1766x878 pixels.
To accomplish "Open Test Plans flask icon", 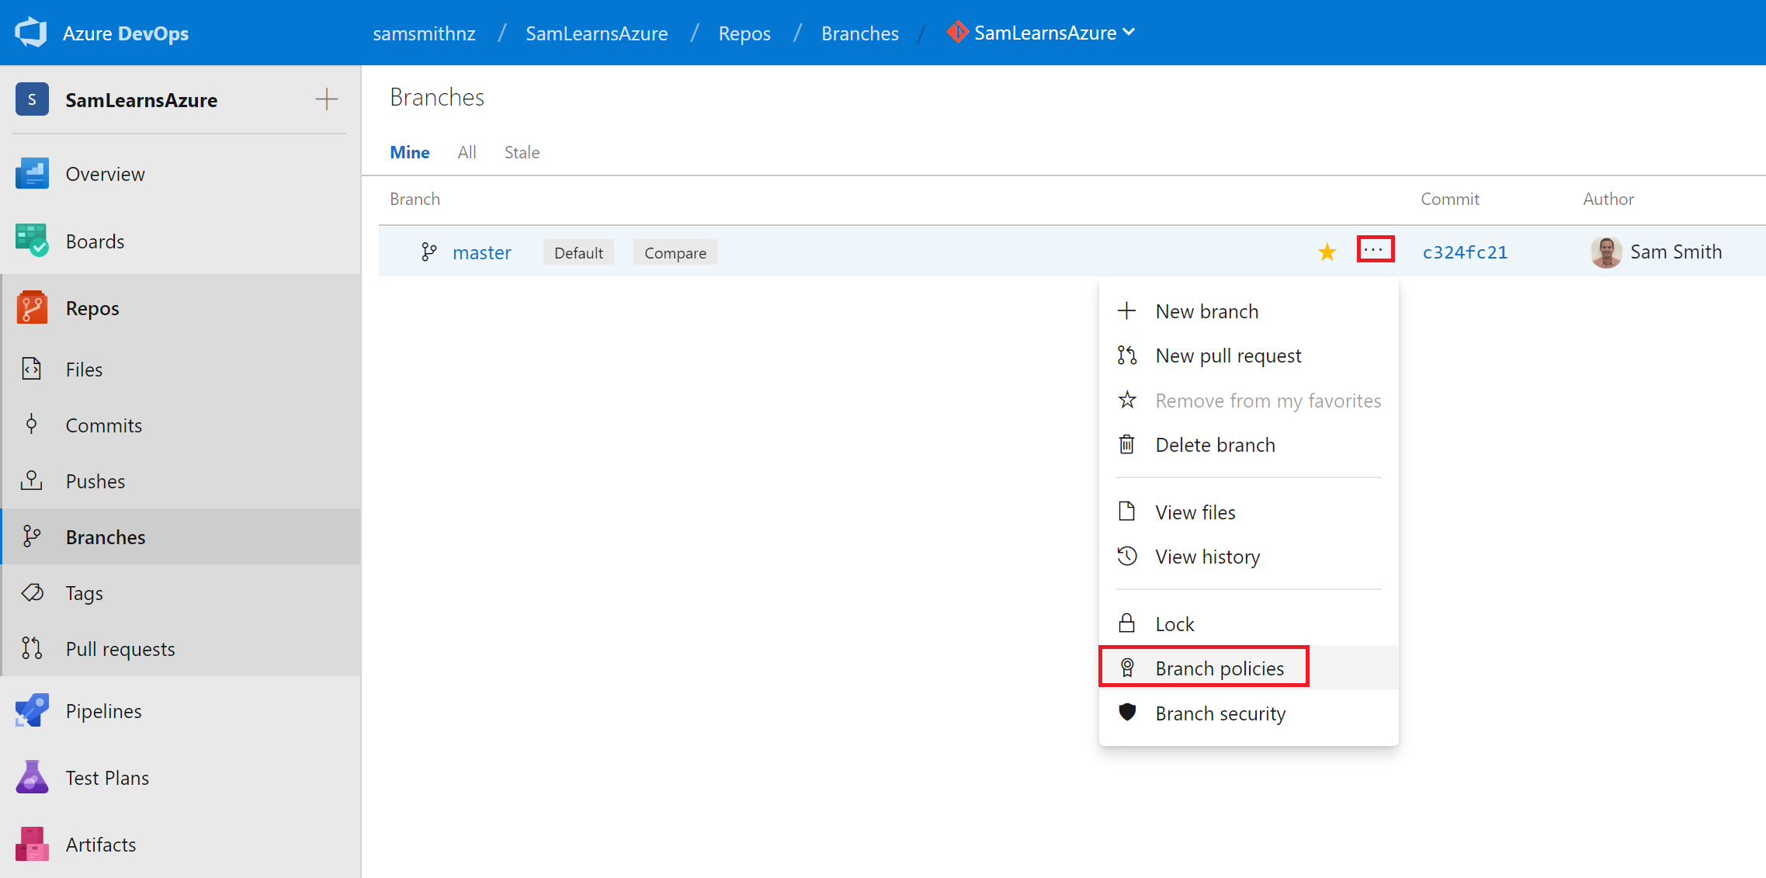I will (x=32, y=777).
